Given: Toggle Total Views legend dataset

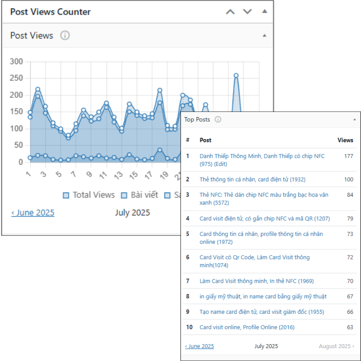Looking at the screenshot, I should pos(89,195).
